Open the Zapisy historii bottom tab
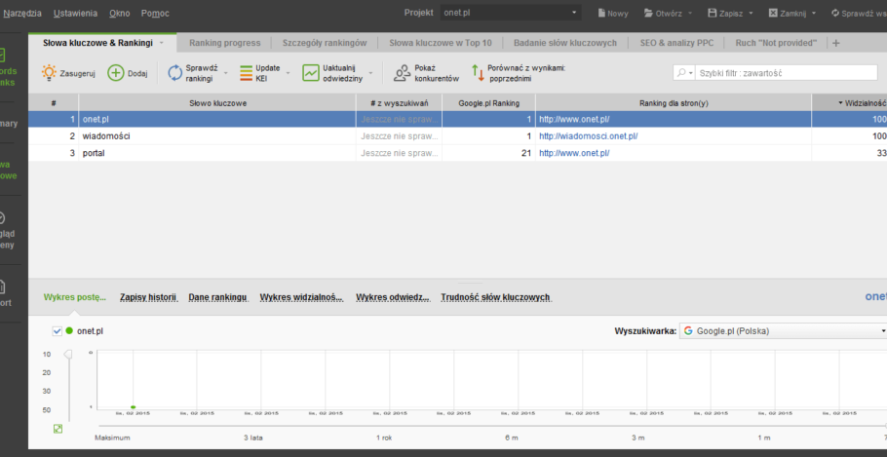The image size is (887, 457). click(x=149, y=297)
